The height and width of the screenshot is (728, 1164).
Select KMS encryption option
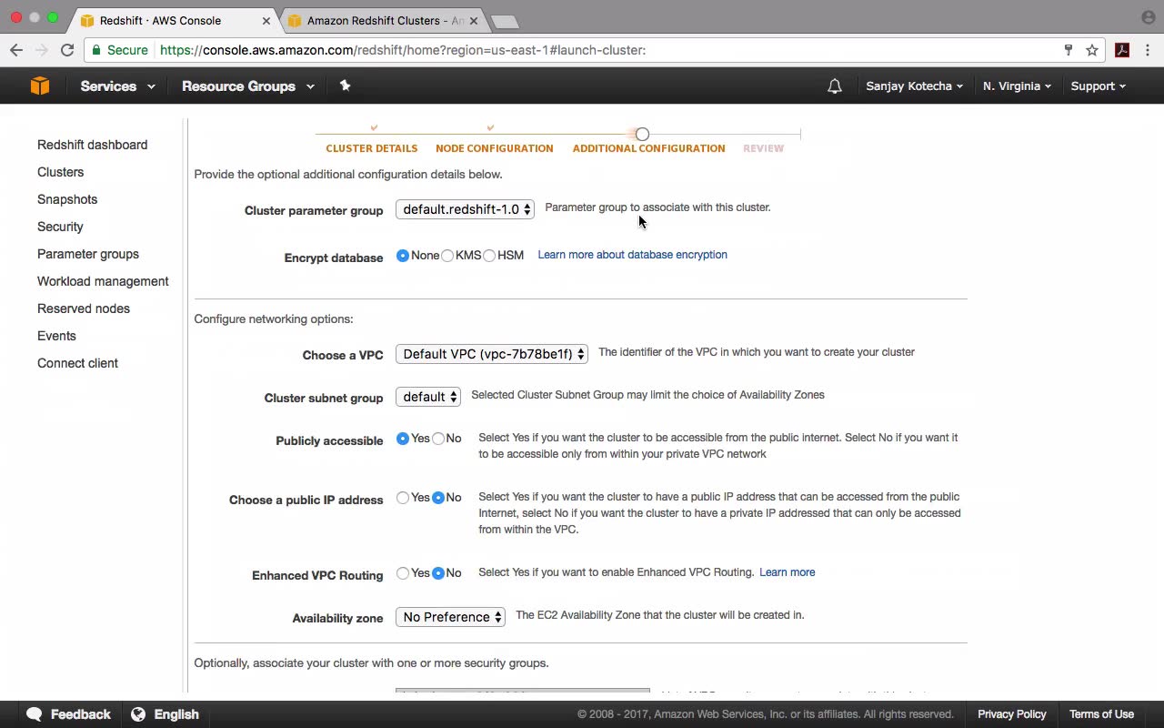pyautogui.click(x=447, y=256)
